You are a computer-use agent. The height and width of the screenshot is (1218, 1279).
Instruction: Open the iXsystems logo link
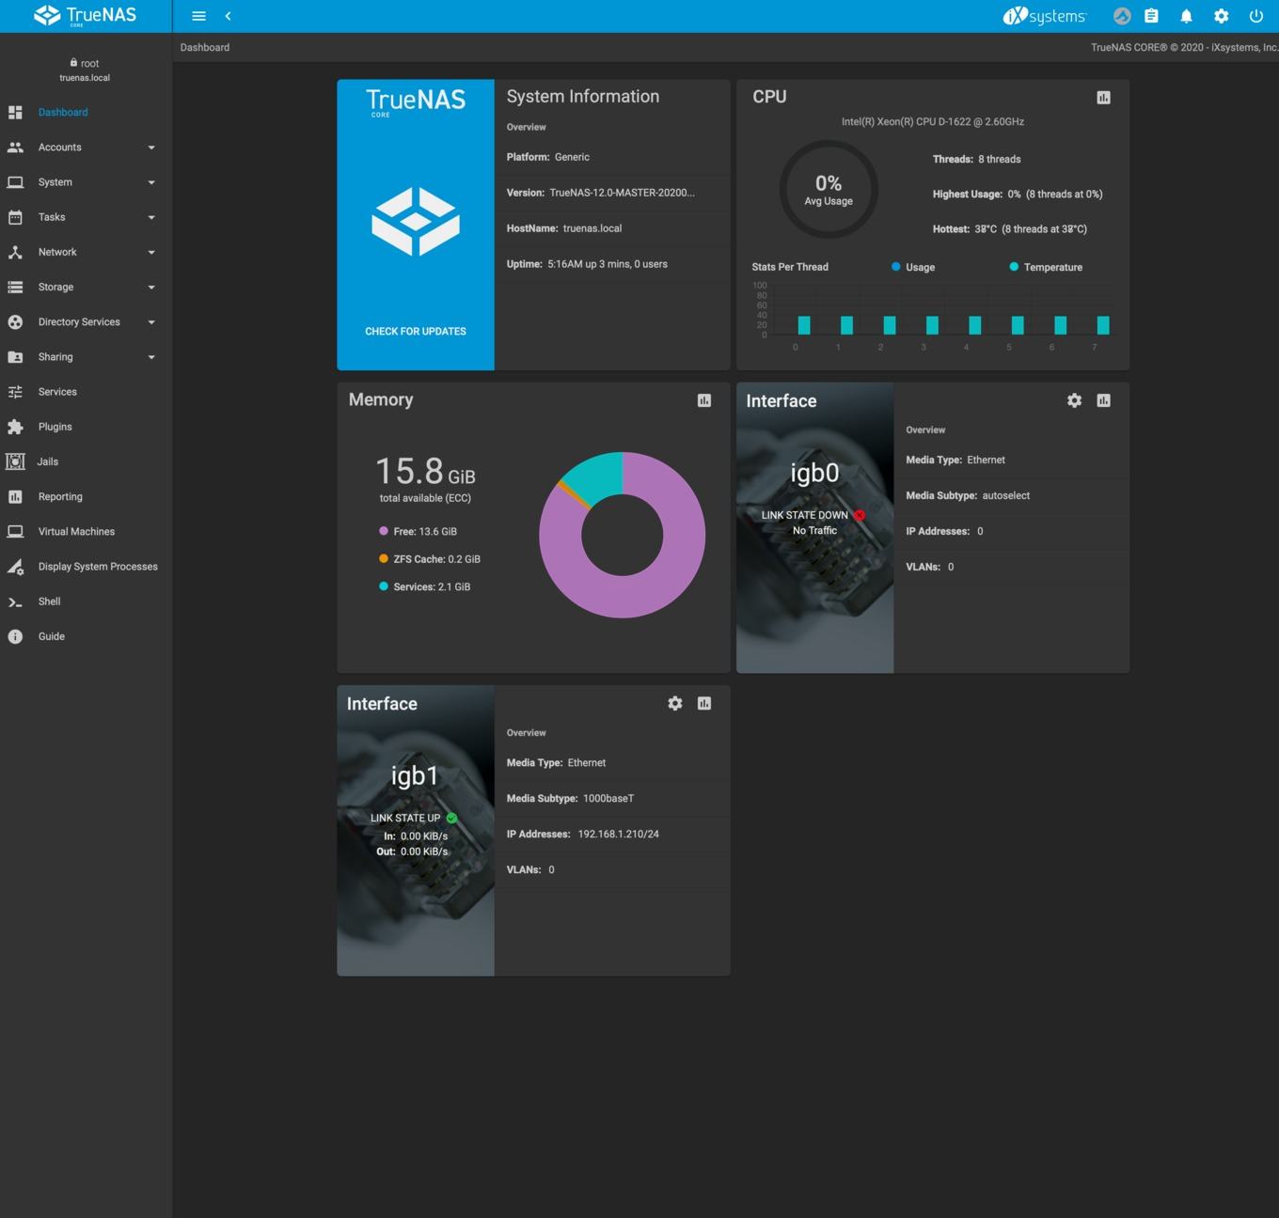tap(1044, 16)
